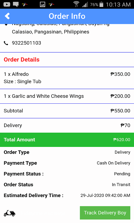The height and width of the screenshot is (223, 134).
Task: Tap the Wi-Fi status icon
Action: [x=76, y=4]
